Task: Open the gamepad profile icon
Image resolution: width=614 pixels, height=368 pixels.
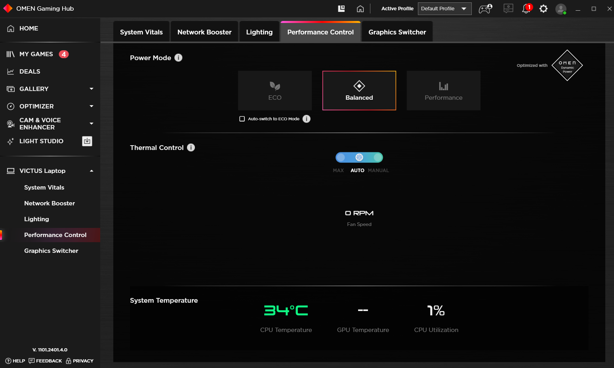Action: (486, 9)
